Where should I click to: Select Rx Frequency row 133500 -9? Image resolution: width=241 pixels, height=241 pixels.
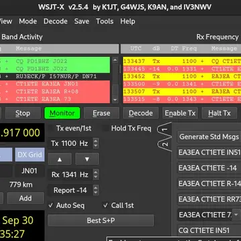point(182,84)
